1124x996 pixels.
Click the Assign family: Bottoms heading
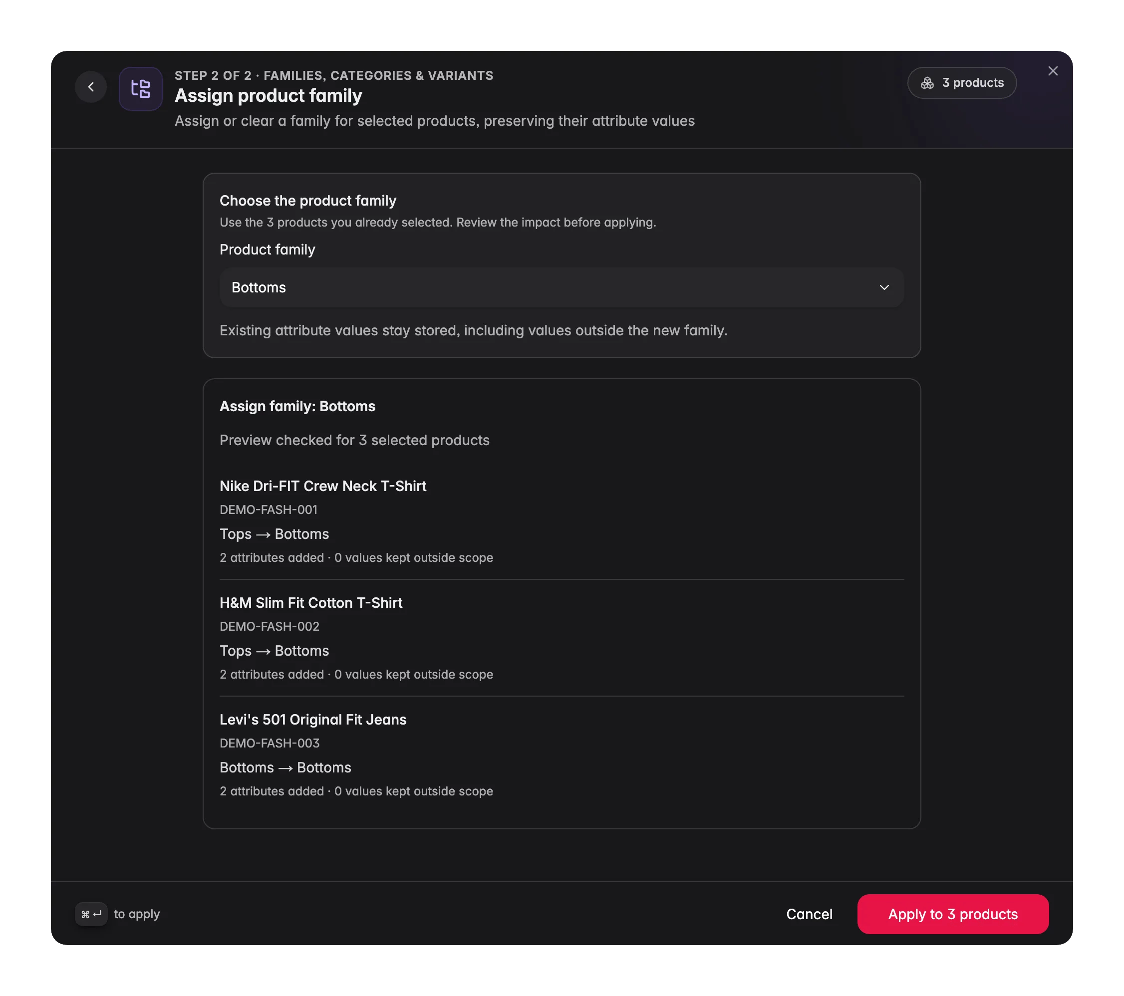pyautogui.click(x=297, y=406)
